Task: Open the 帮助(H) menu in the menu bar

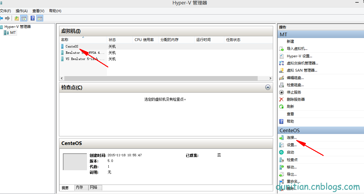Action: click(55, 11)
